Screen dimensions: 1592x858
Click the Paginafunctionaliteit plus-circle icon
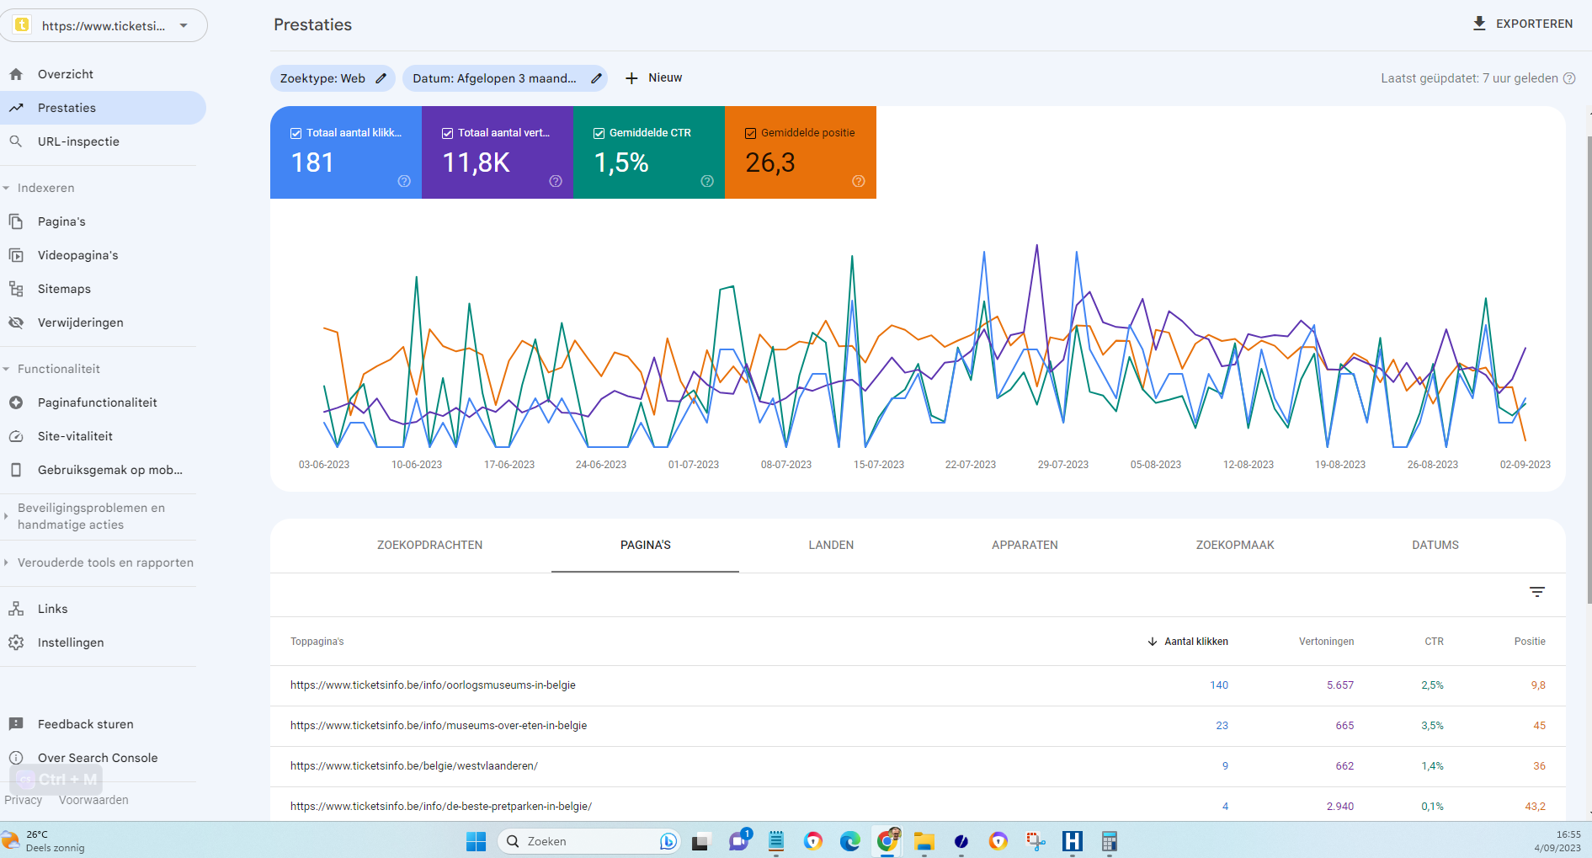point(16,402)
